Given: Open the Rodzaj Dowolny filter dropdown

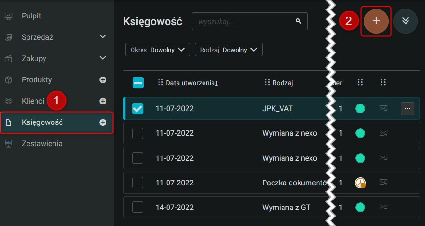Looking at the screenshot, I should pyautogui.click(x=229, y=50).
